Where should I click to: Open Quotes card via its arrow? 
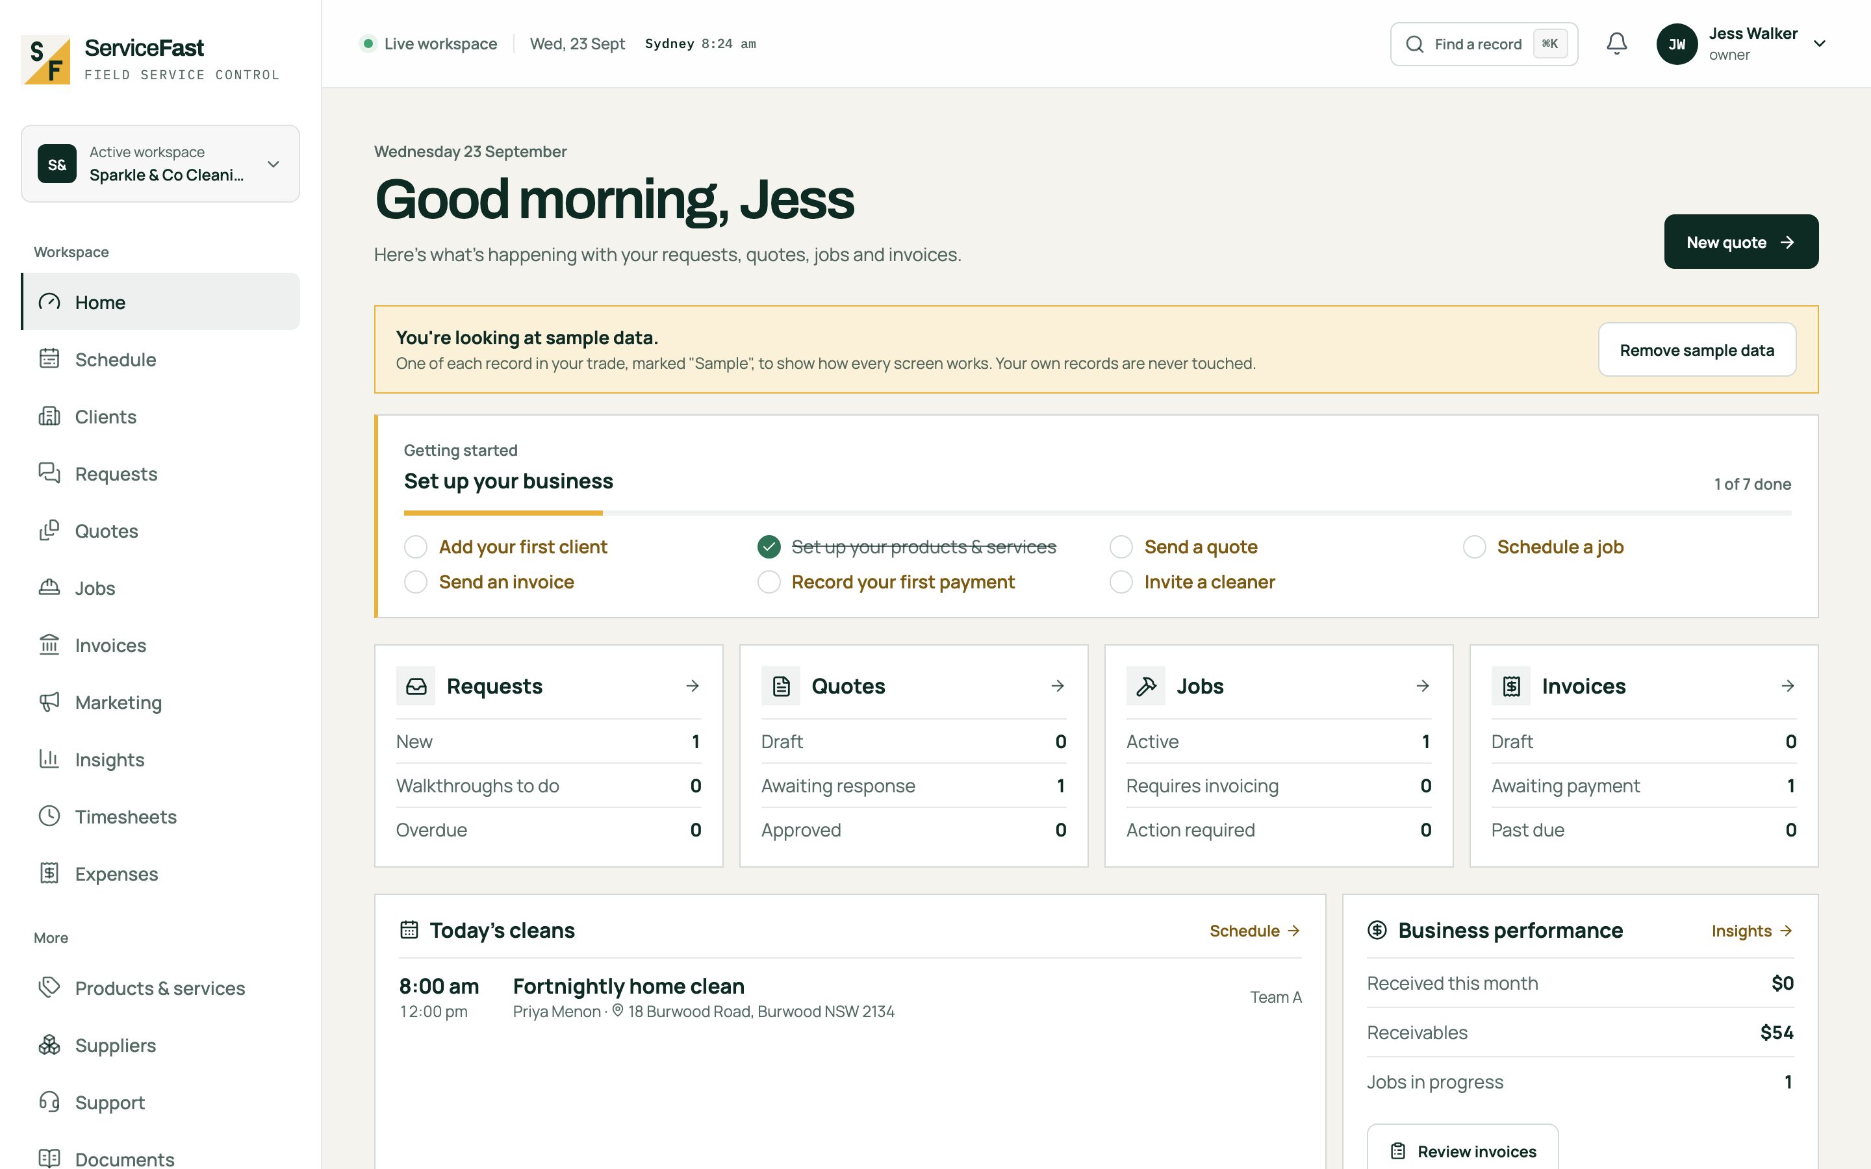[1058, 686]
